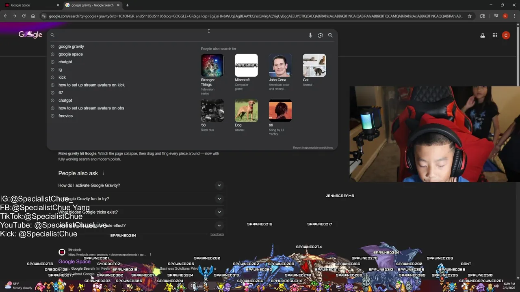Select the 'fmovies' suggestion
The image size is (520, 292).
(65, 116)
